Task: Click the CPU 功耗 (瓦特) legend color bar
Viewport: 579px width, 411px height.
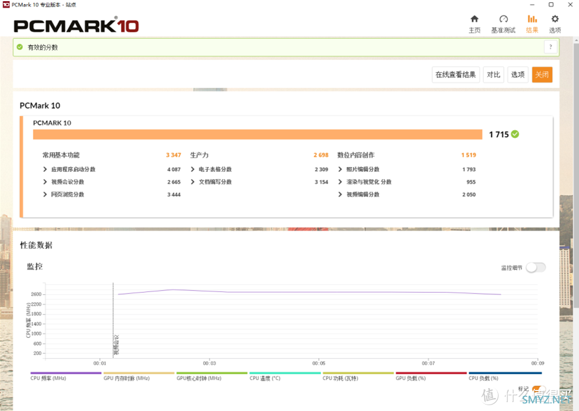Action: (358, 373)
